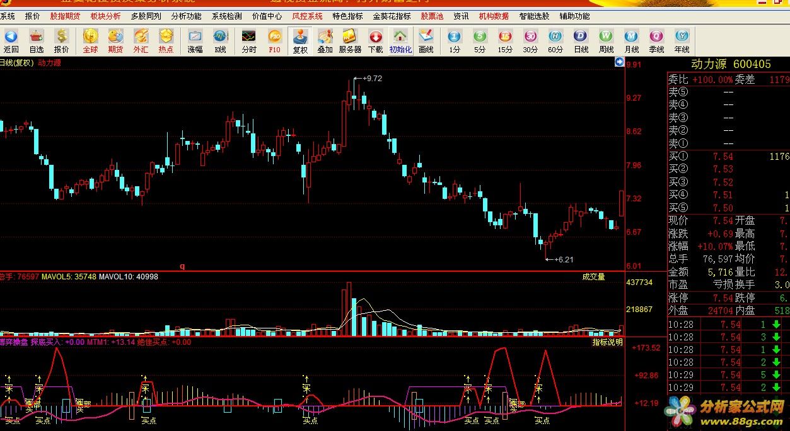This screenshot has height=431, width=790.
Task: Open the 服务器 server icon
Action: click(x=350, y=41)
